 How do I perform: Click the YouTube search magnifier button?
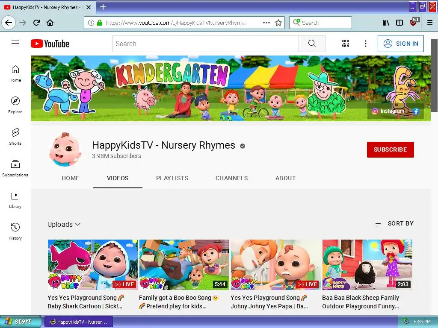coord(312,44)
